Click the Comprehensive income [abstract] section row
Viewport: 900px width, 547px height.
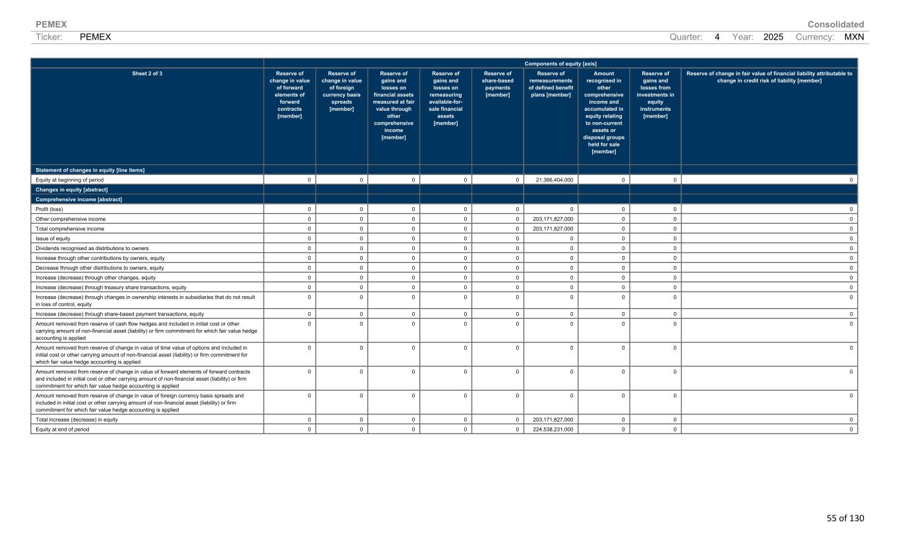[78, 199]
